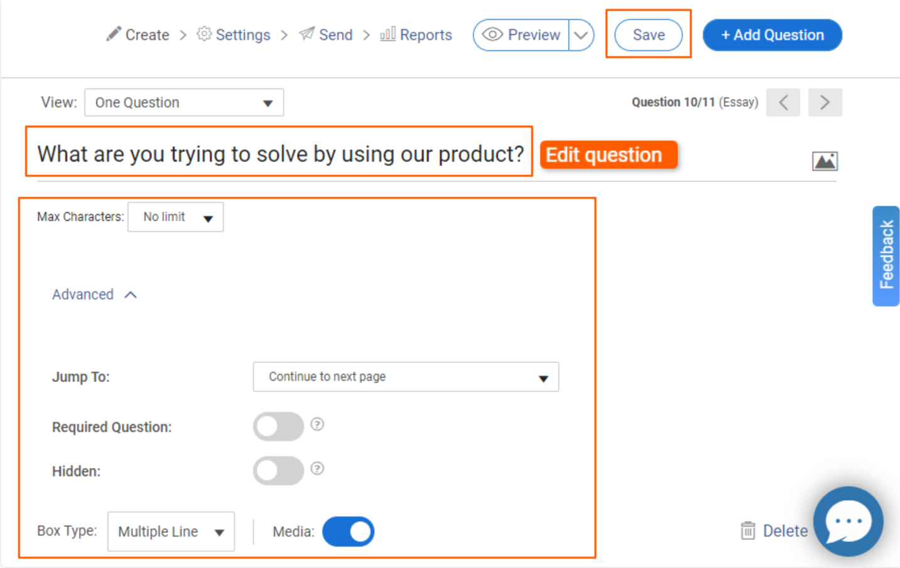
Task: Show help for Hidden option
Action: coord(317,468)
